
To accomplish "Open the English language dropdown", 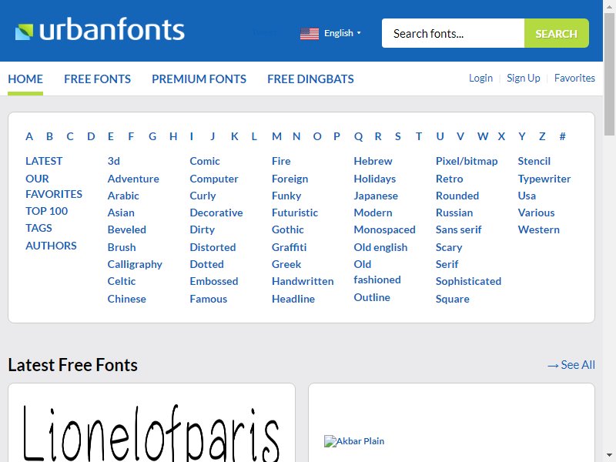I will (x=343, y=33).
